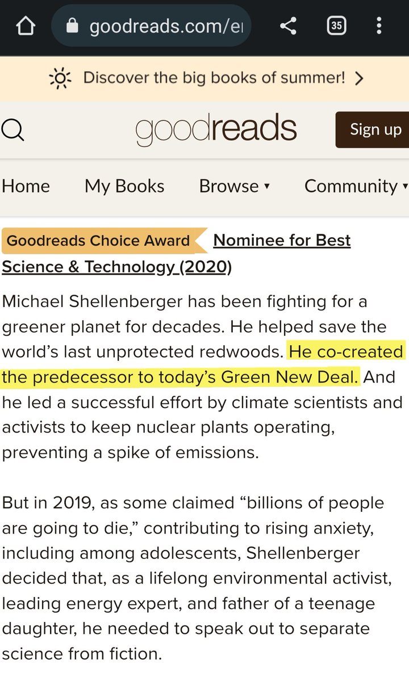Screen dimensions: 409x681
Task: Tap the Goodreads Choice Award badge
Action: pyautogui.click(x=98, y=241)
